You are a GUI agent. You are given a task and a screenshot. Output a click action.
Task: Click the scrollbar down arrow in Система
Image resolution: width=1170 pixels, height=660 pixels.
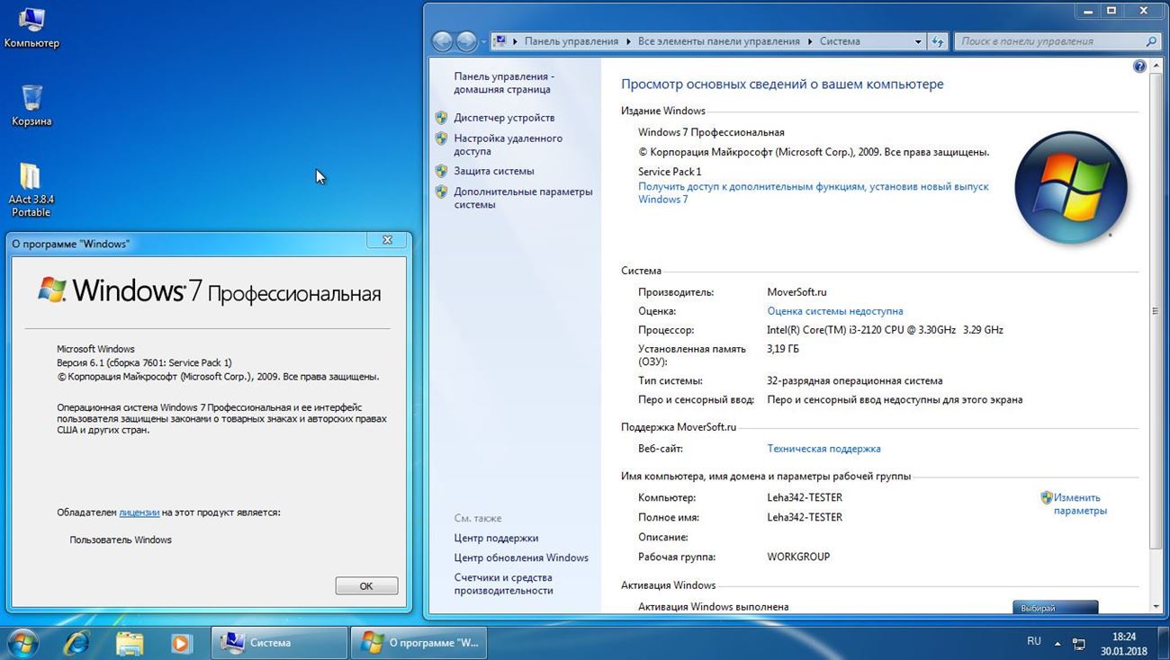[x=1155, y=607]
